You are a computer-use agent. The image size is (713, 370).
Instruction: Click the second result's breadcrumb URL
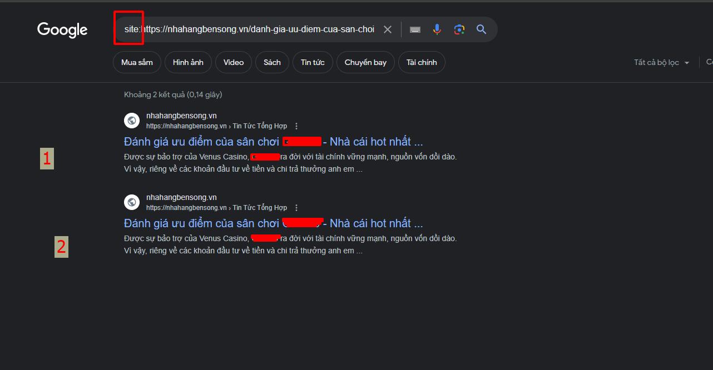[216, 208]
